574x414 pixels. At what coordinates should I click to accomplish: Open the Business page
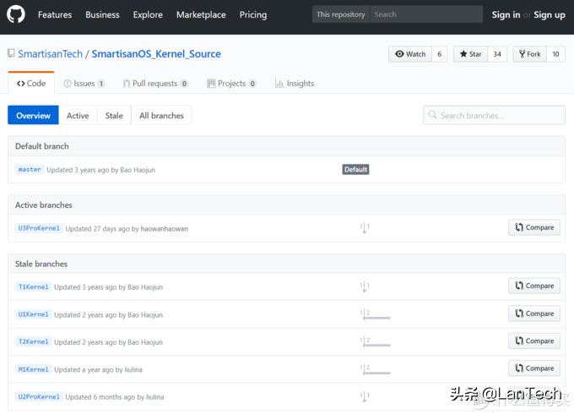click(x=102, y=14)
